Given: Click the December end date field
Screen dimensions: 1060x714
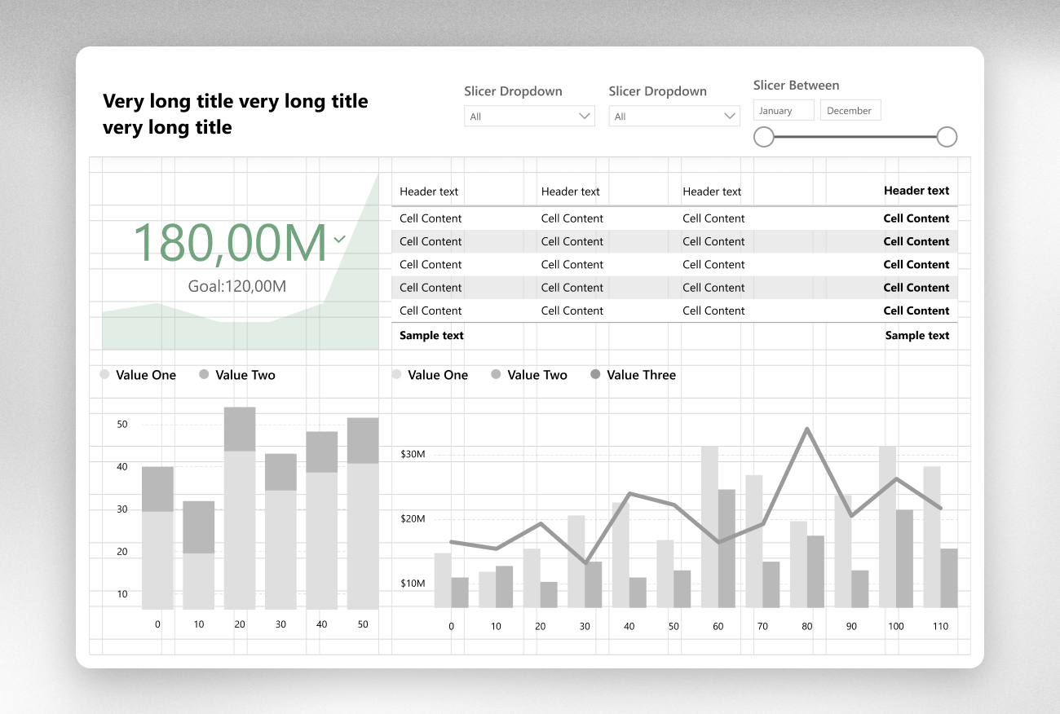Looking at the screenshot, I should (x=850, y=111).
